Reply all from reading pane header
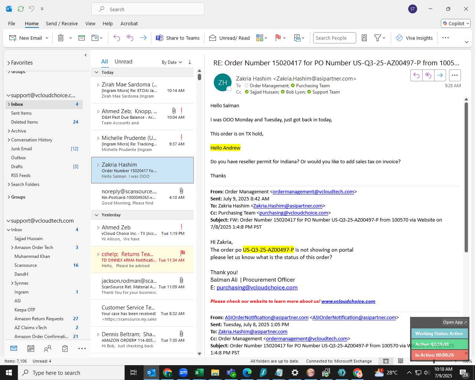 [428, 75]
